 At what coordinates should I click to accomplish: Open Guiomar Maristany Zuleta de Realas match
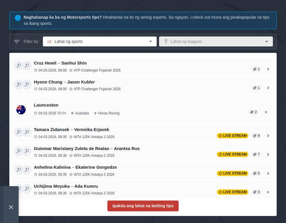point(86,149)
